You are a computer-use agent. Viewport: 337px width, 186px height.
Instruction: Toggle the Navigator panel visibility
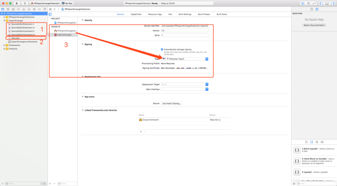[321, 3]
